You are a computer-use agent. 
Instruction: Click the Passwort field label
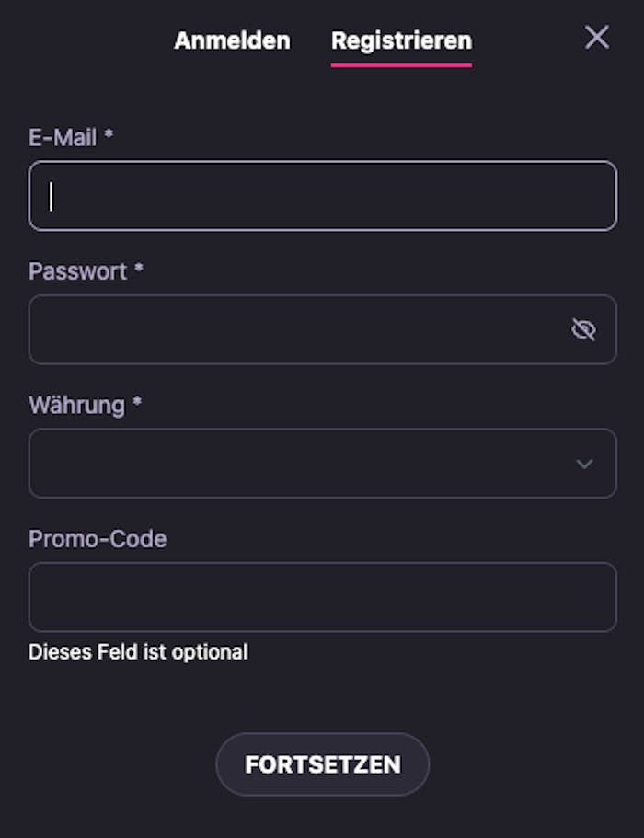(x=77, y=271)
